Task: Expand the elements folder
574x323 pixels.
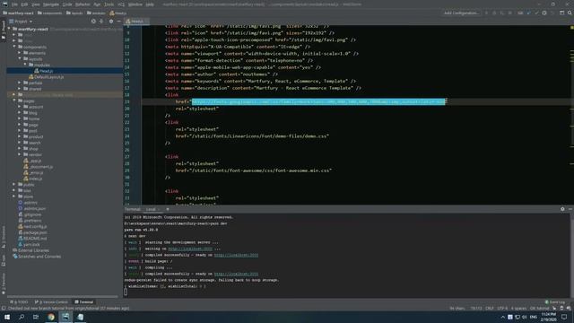Action: click(x=20, y=53)
